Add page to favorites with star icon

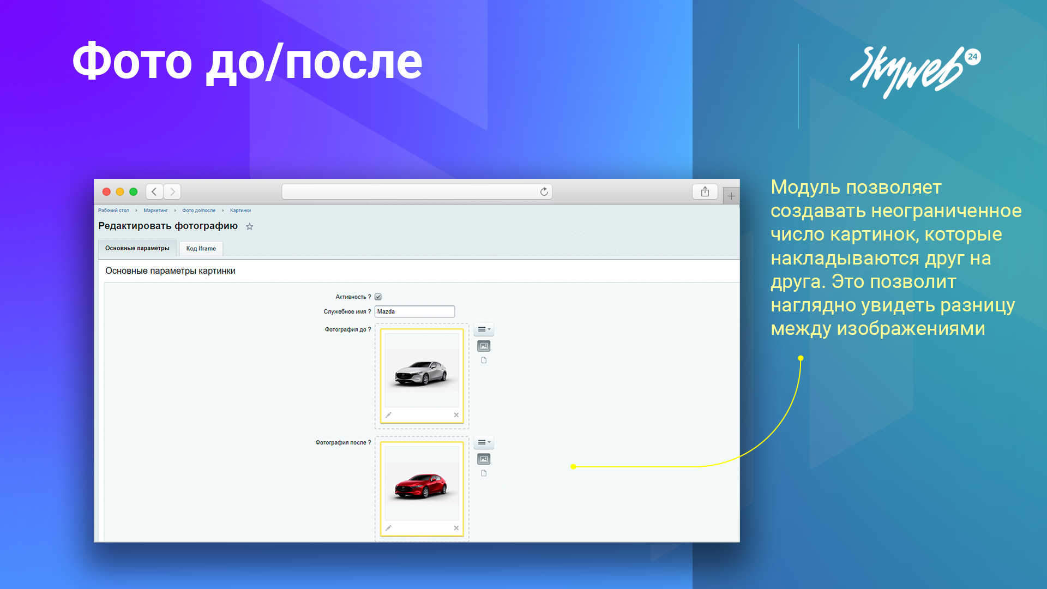pyautogui.click(x=250, y=226)
